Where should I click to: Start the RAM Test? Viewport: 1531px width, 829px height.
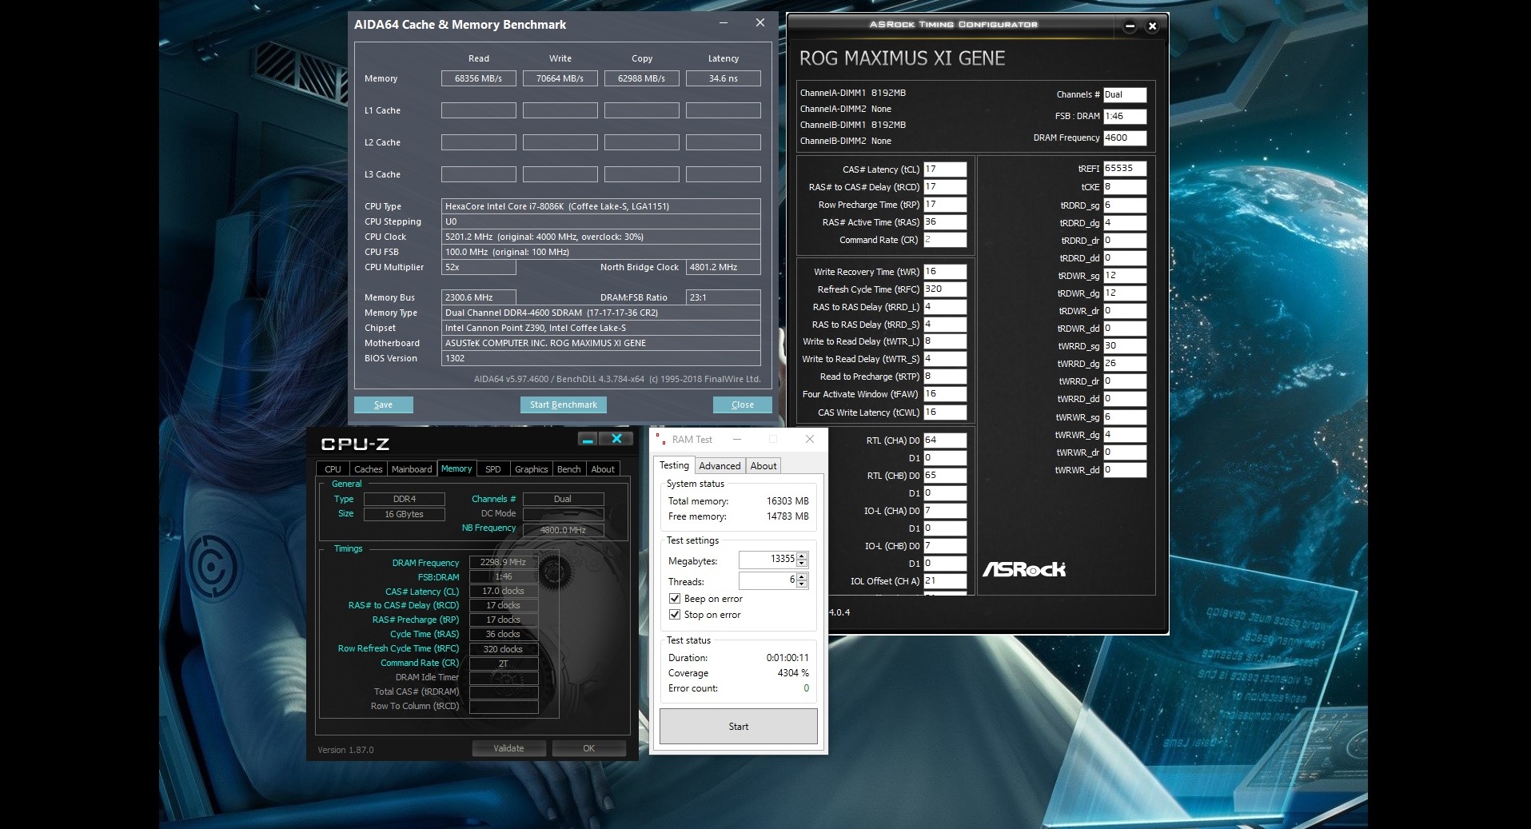coord(738,727)
